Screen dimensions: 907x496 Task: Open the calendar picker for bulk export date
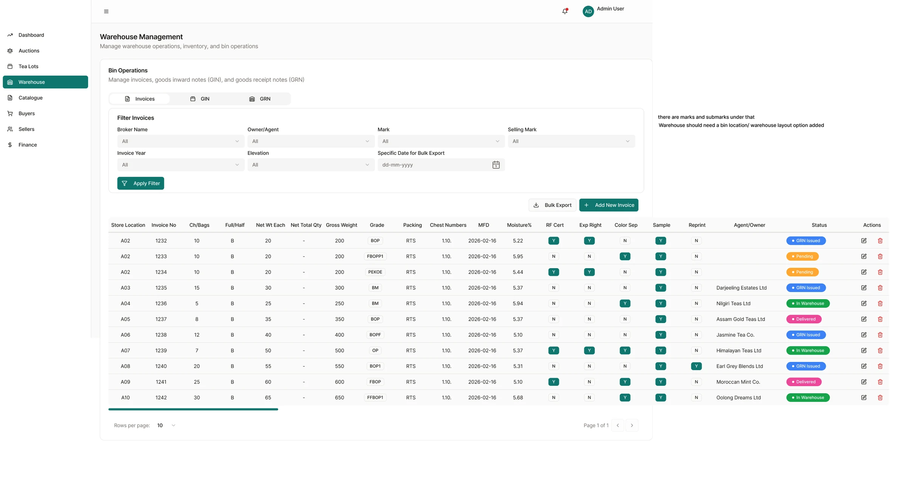tap(496, 165)
